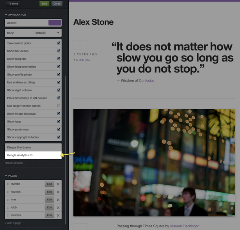Disable Two column posts checkbox

pos(59,43)
